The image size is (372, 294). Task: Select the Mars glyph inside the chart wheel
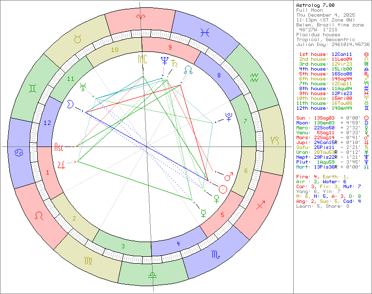pos(228,175)
